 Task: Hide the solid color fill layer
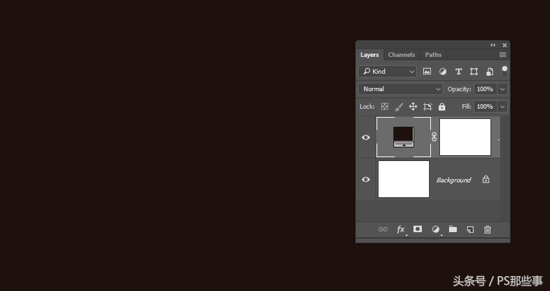click(x=366, y=138)
